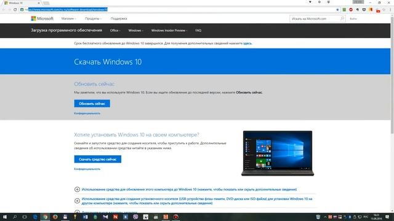Open the FAQ menu item
The width and height of the screenshot is (394, 221).
pos(198,30)
